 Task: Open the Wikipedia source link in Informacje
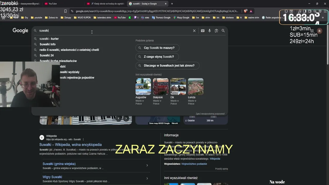coord(215,159)
